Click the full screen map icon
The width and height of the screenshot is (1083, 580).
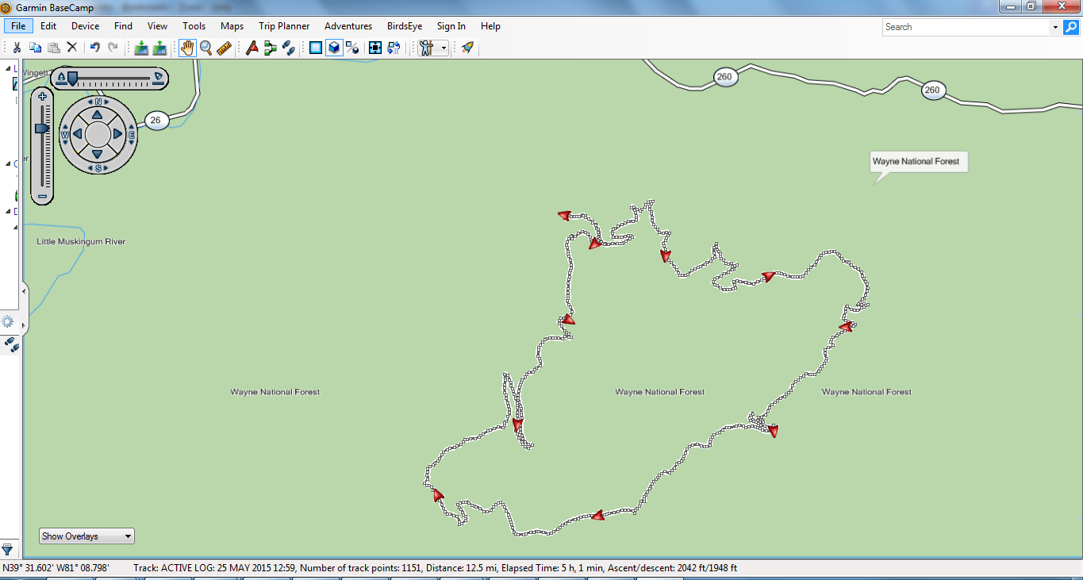point(375,48)
